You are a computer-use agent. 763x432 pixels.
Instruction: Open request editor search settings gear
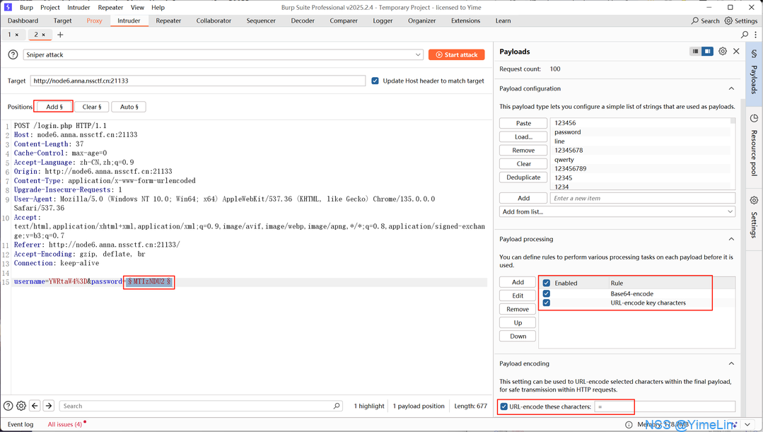21,406
